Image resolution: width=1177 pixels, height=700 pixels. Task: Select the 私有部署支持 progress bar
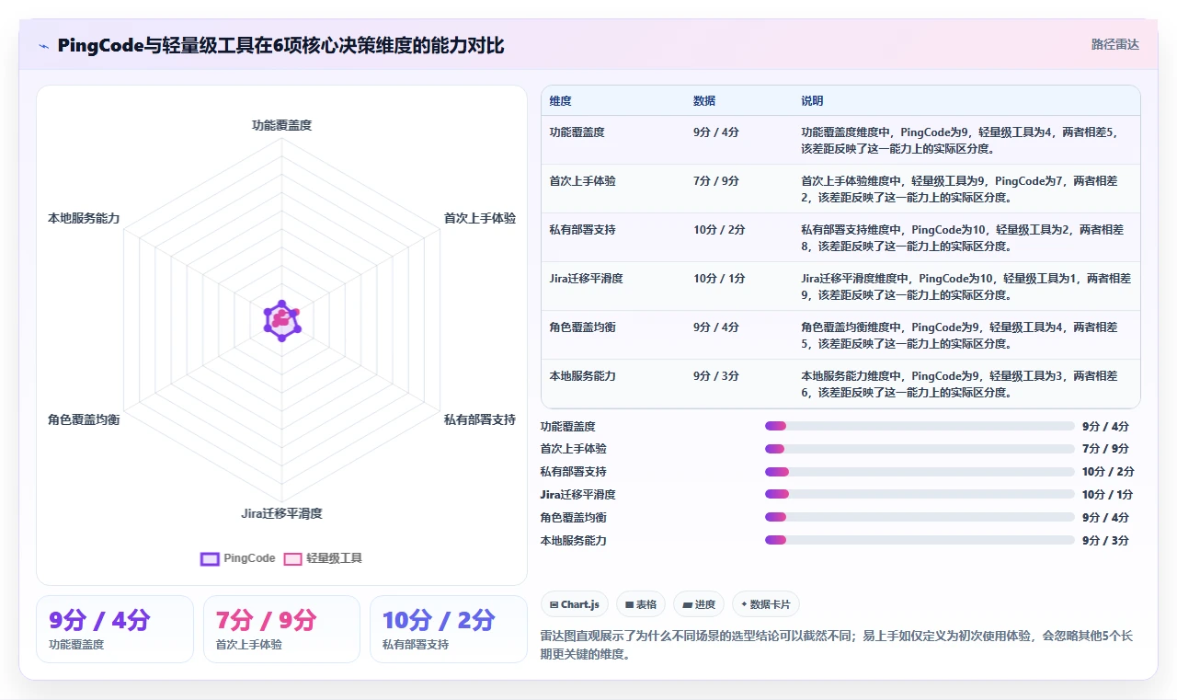point(920,472)
